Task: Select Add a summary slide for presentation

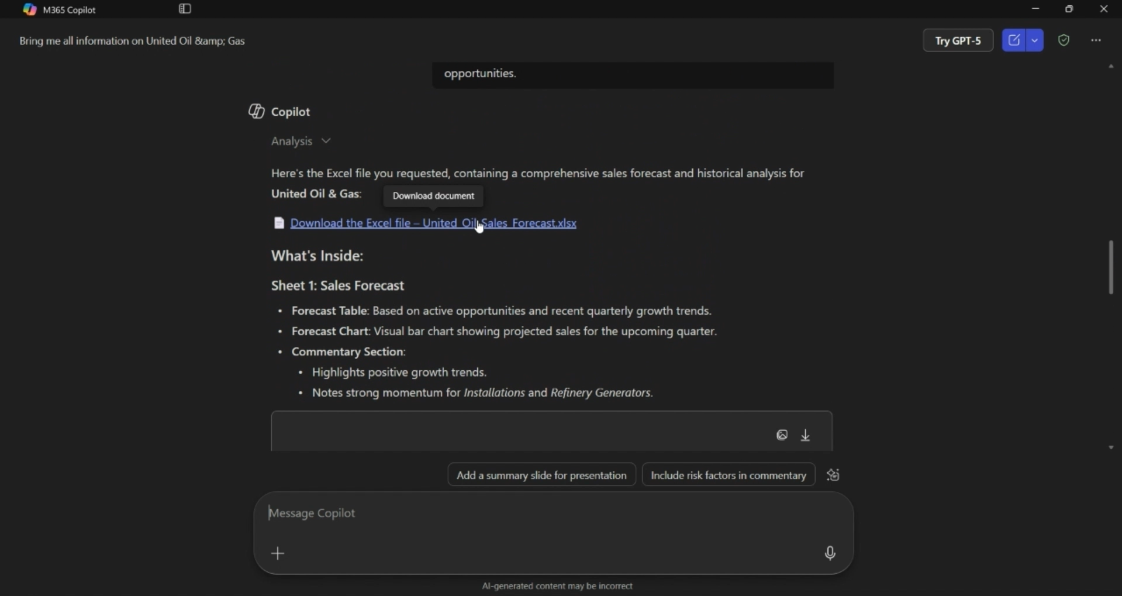Action: [x=541, y=476]
